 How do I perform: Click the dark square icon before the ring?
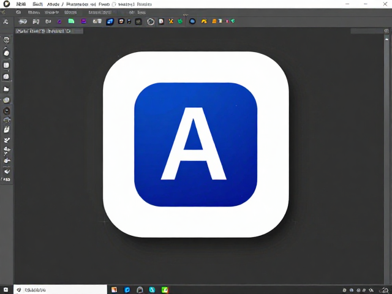[x=138, y=22]
